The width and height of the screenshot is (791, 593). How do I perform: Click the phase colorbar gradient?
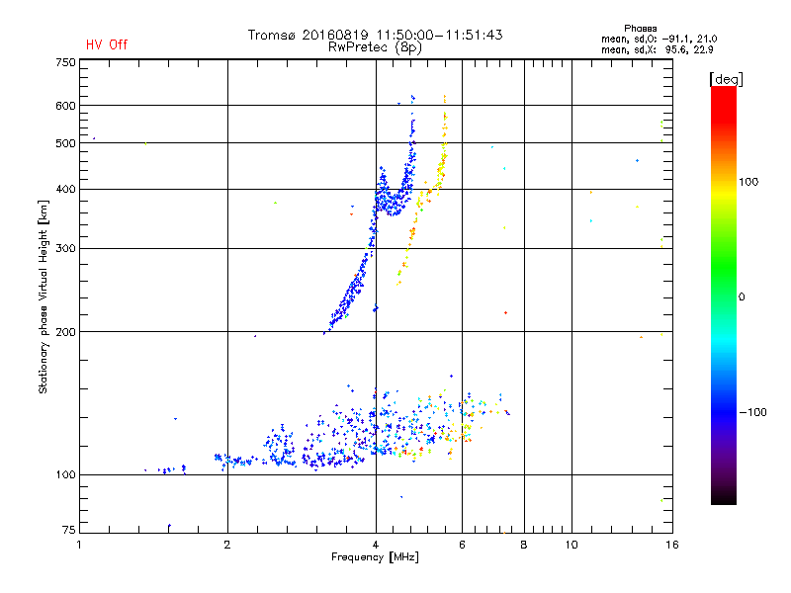point(724,296)
